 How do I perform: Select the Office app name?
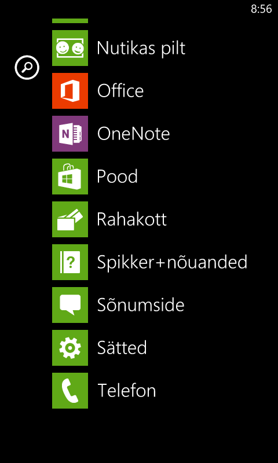[x=120, y=90]
